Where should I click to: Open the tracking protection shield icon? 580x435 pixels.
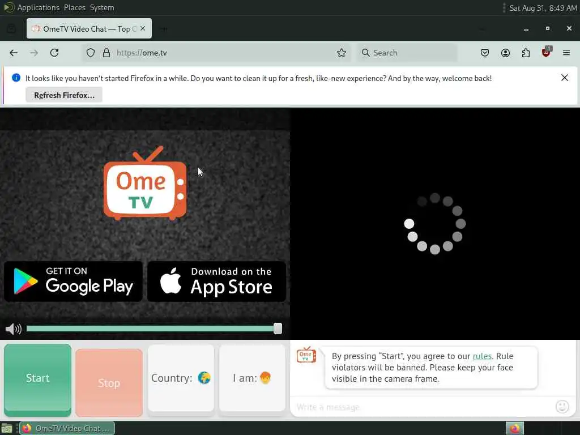pyautogui.click(x=91, y=53)
